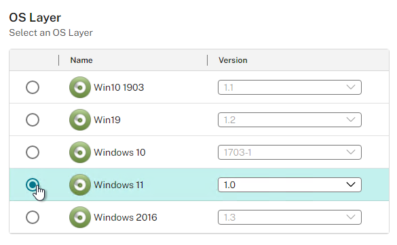Viewport: 397px width, 245px height.
Task: Expand the Windows 2016 version 1.3 dropdown
Action: point(289,217)
